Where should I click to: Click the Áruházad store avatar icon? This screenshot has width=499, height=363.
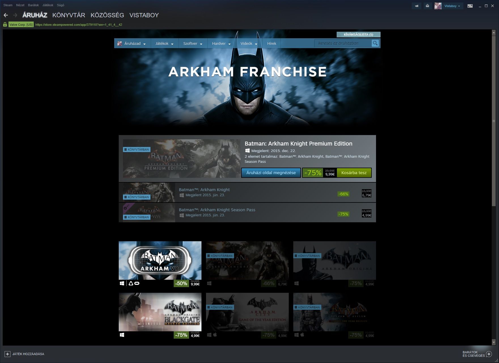pyautogui.click(x=120, y=43)
